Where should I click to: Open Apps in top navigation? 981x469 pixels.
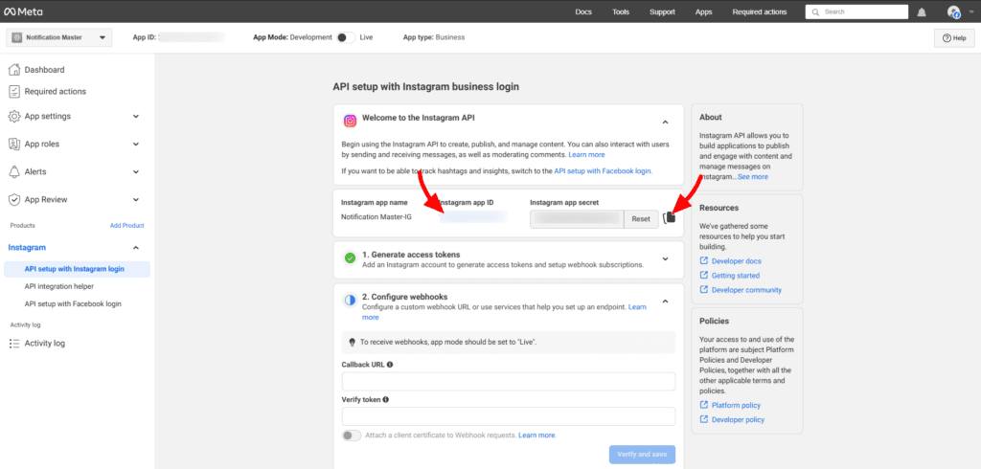[x=703, y=11]
